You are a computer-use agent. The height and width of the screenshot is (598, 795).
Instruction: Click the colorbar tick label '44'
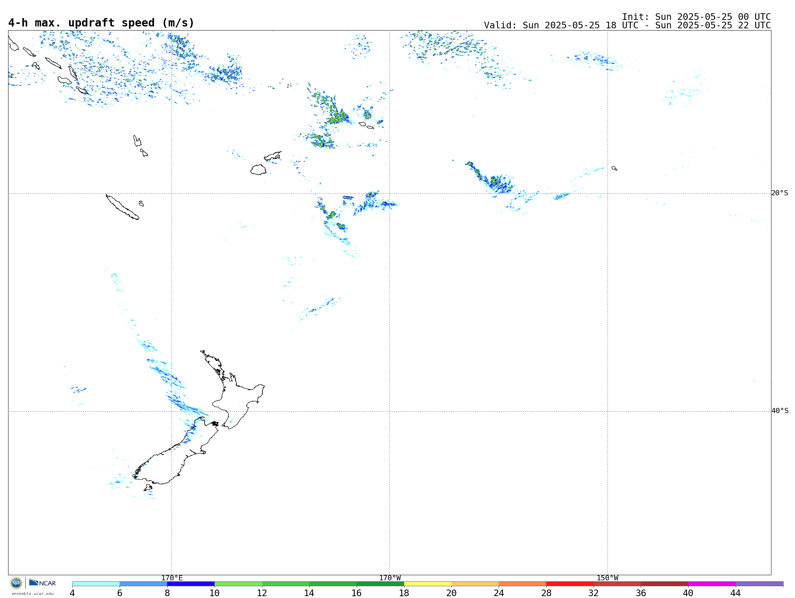[735, 593]
